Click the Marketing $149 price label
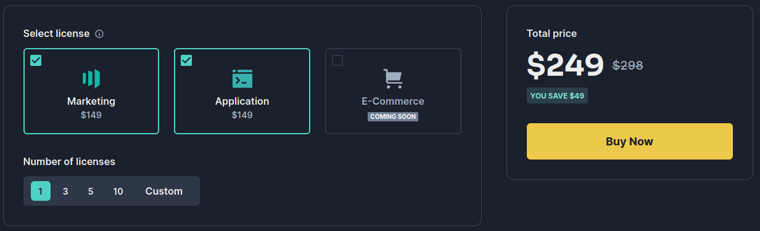This screenshot has width=760, height=231. point(91,115)
